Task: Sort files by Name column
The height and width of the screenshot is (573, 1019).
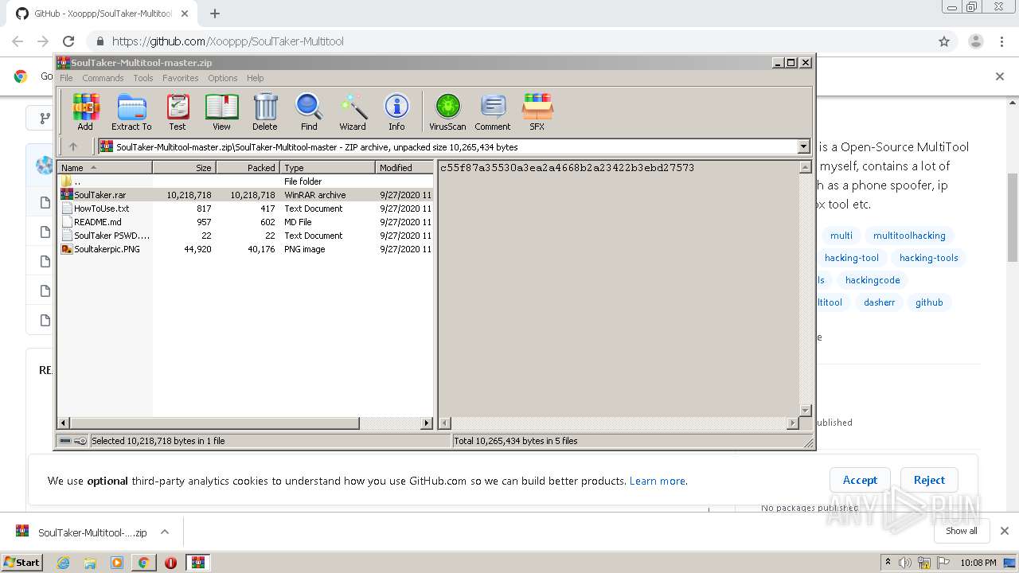Action: click(105, 168)
